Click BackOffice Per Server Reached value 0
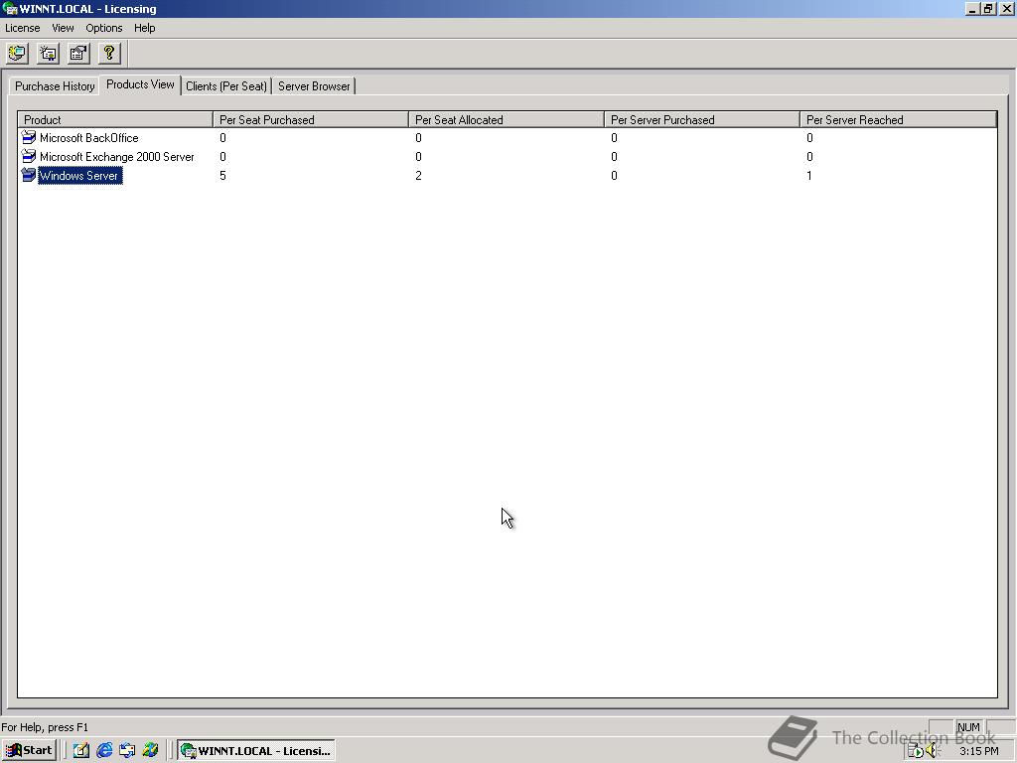 pos(809,138)
